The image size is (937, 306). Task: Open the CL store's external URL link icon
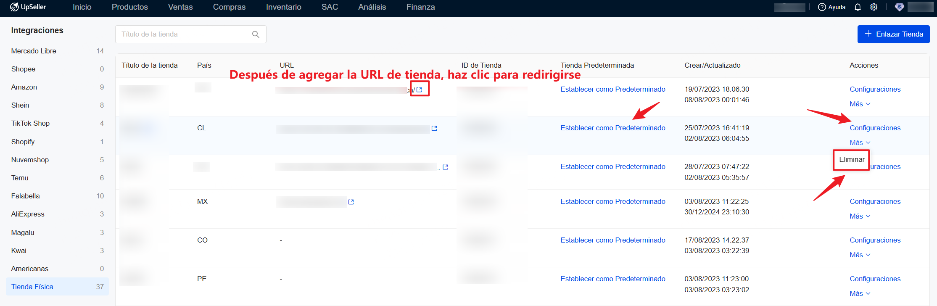[x=434, y=129]
